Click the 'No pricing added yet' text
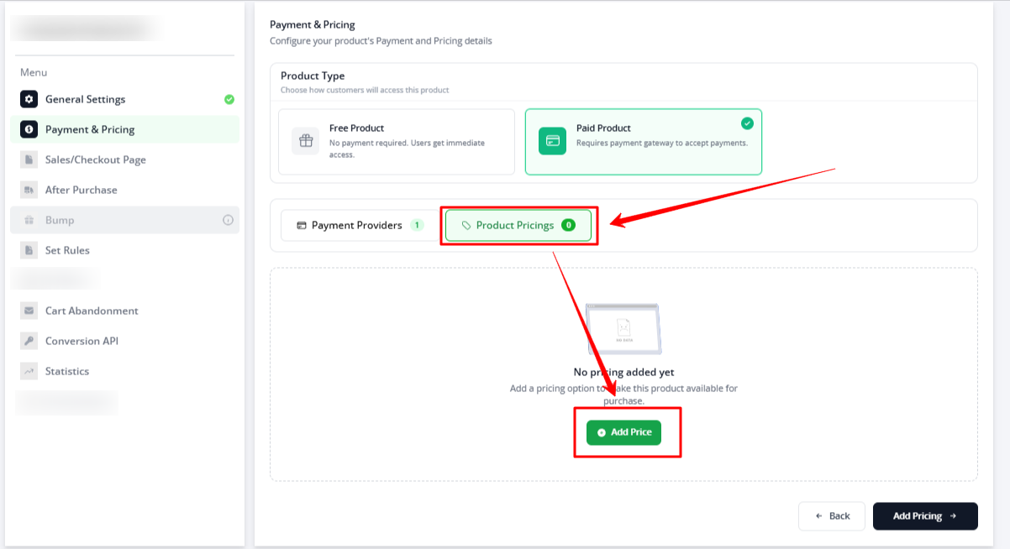The width and height of the screenshot is (1010, 549). [x=623, y=372]
